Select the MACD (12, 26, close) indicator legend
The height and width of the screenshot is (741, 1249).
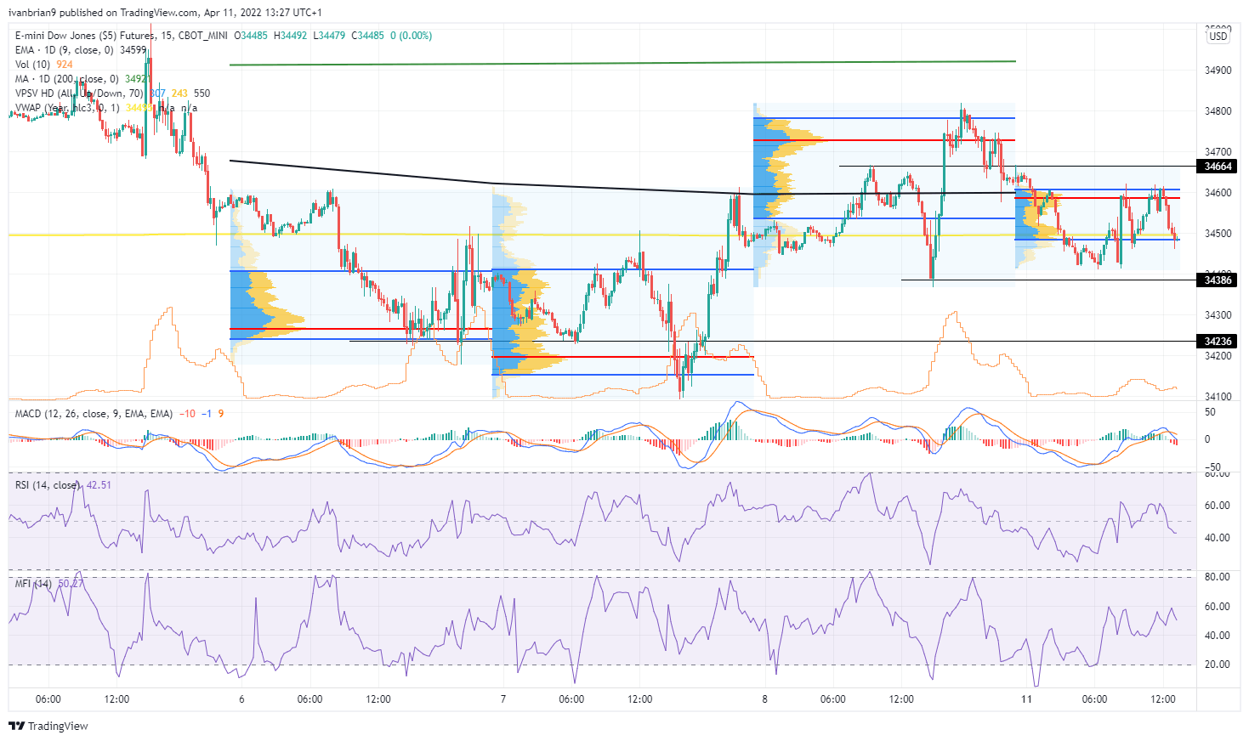[77, 415]
